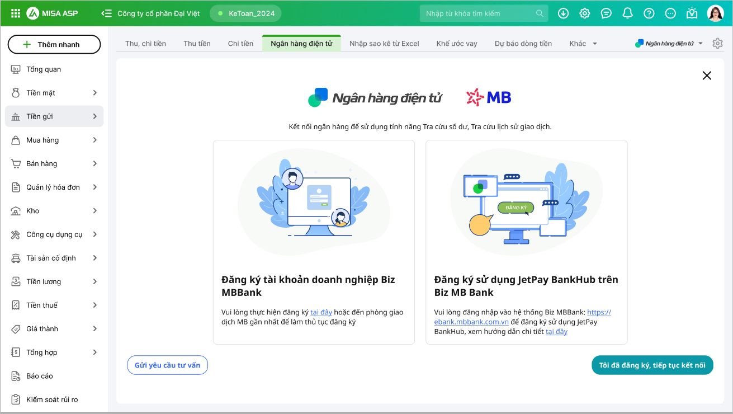The image size is (733, 414).
Task: Expand Tiền lương submenu chevron
Action: (x=95, y=281)
